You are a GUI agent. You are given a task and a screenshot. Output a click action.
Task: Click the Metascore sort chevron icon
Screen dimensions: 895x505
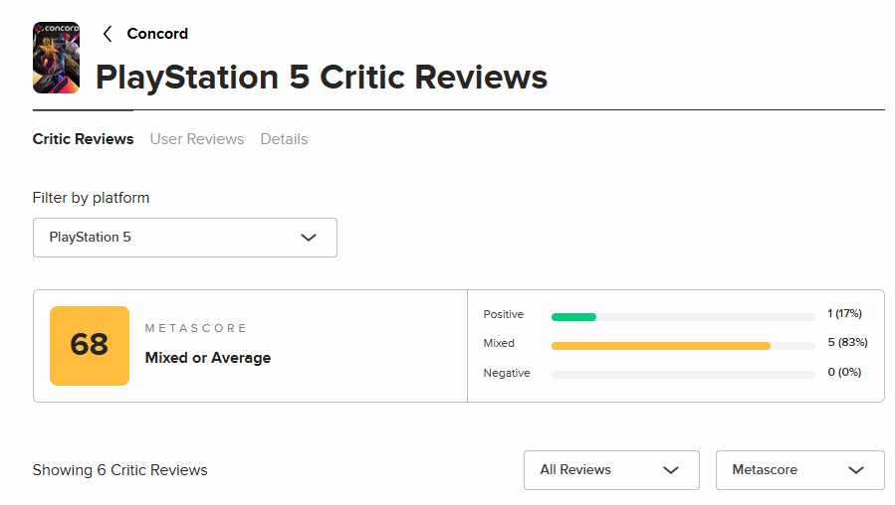pyautogui.click(x=856, y=470)
